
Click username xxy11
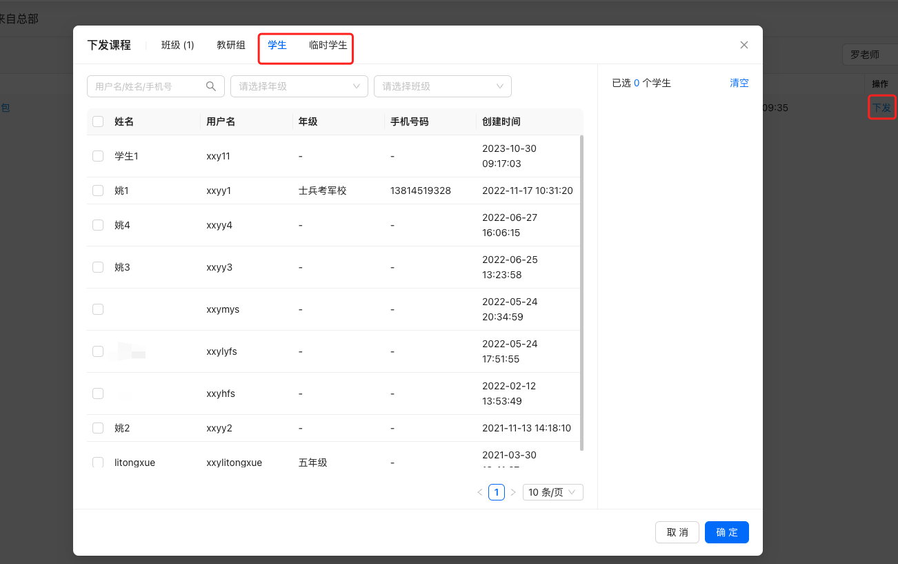click(218, 156)
